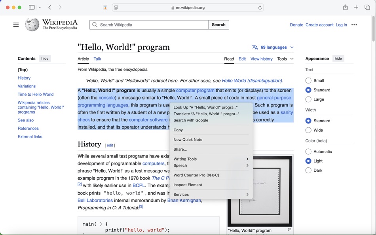
Task: Expand the 69 languages dropdown
Action: pyautogui.click(x=273, y=47)
